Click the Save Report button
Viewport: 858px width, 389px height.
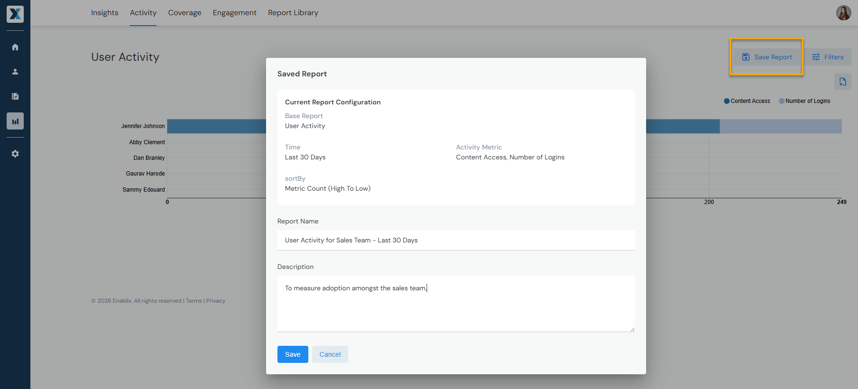coord(767,57)
